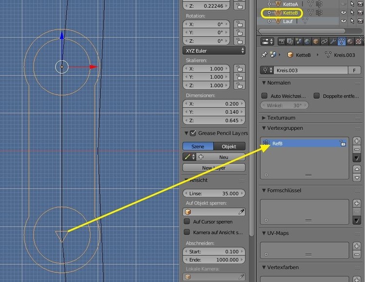Click KetteB cube icon in breadcrumb

(290, 55)
